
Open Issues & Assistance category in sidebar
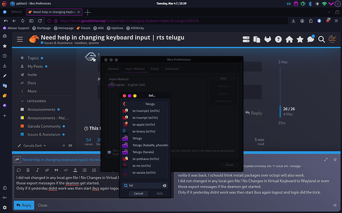point(44,134)
